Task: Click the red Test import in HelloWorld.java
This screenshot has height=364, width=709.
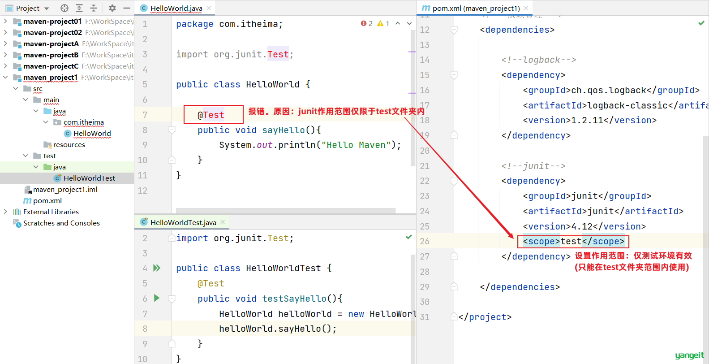Action: [x=278, y=54]
